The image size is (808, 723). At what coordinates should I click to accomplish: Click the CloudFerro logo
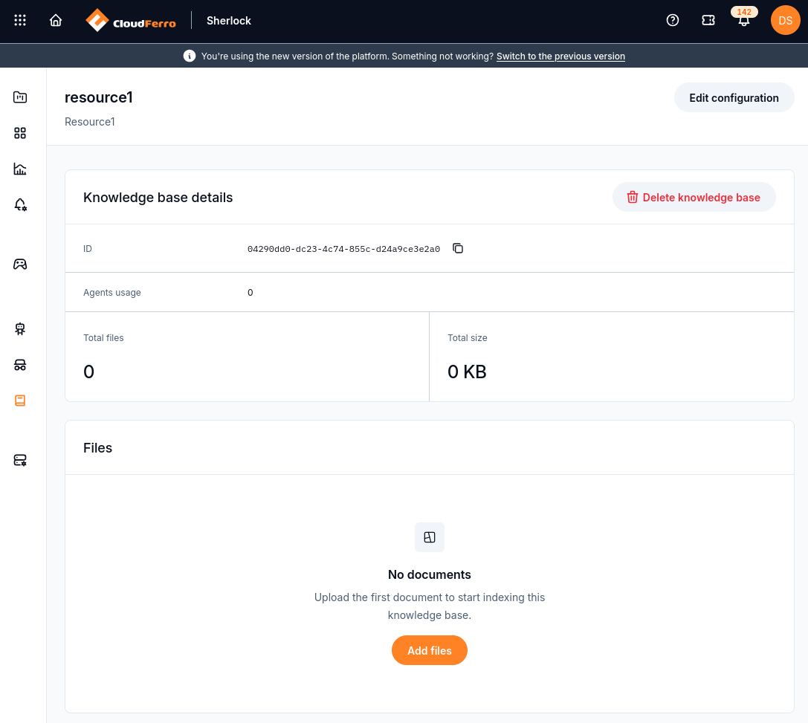[x=131, y=21]
